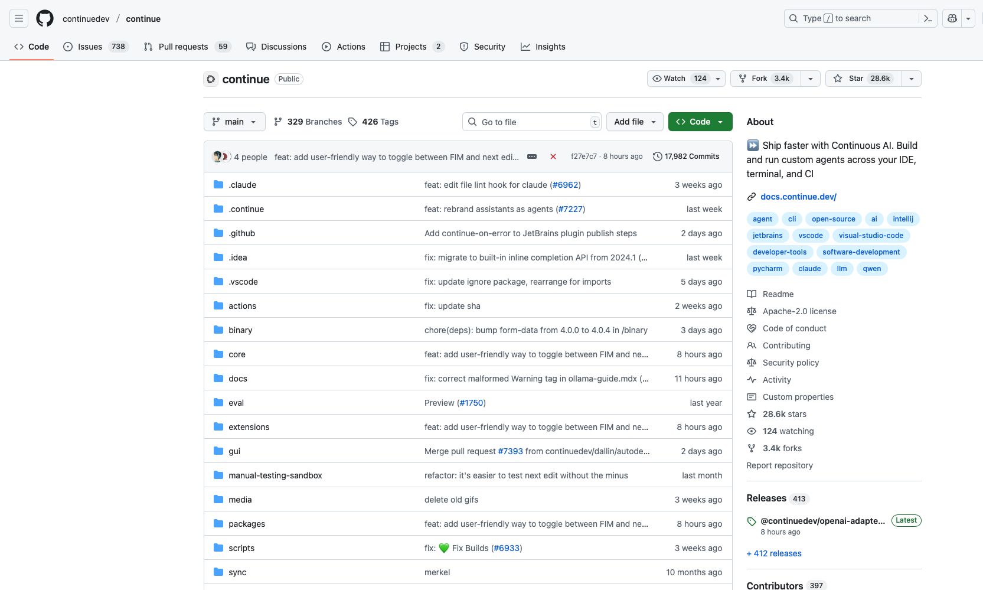View the 28.6k stars link
Screen dimensions: 983x590
pos(777,414)
